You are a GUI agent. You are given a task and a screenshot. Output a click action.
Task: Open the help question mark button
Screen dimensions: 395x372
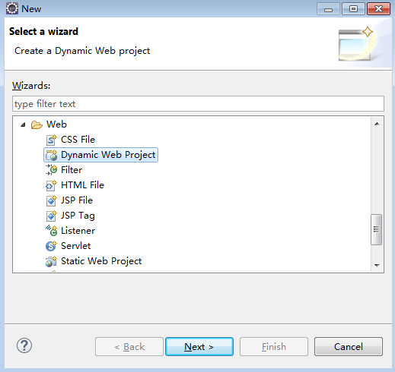[24, 345]
